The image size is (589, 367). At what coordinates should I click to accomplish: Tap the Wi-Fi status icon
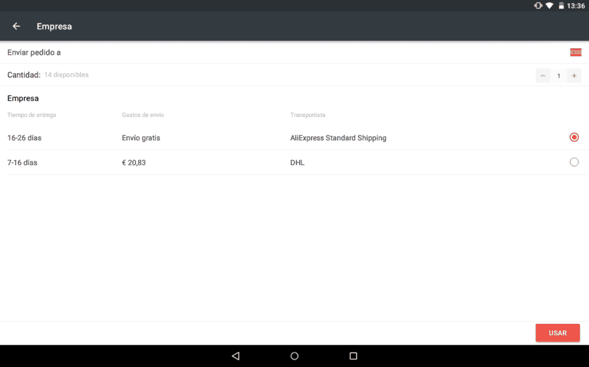pyautogui.click(x=549, y=6)
